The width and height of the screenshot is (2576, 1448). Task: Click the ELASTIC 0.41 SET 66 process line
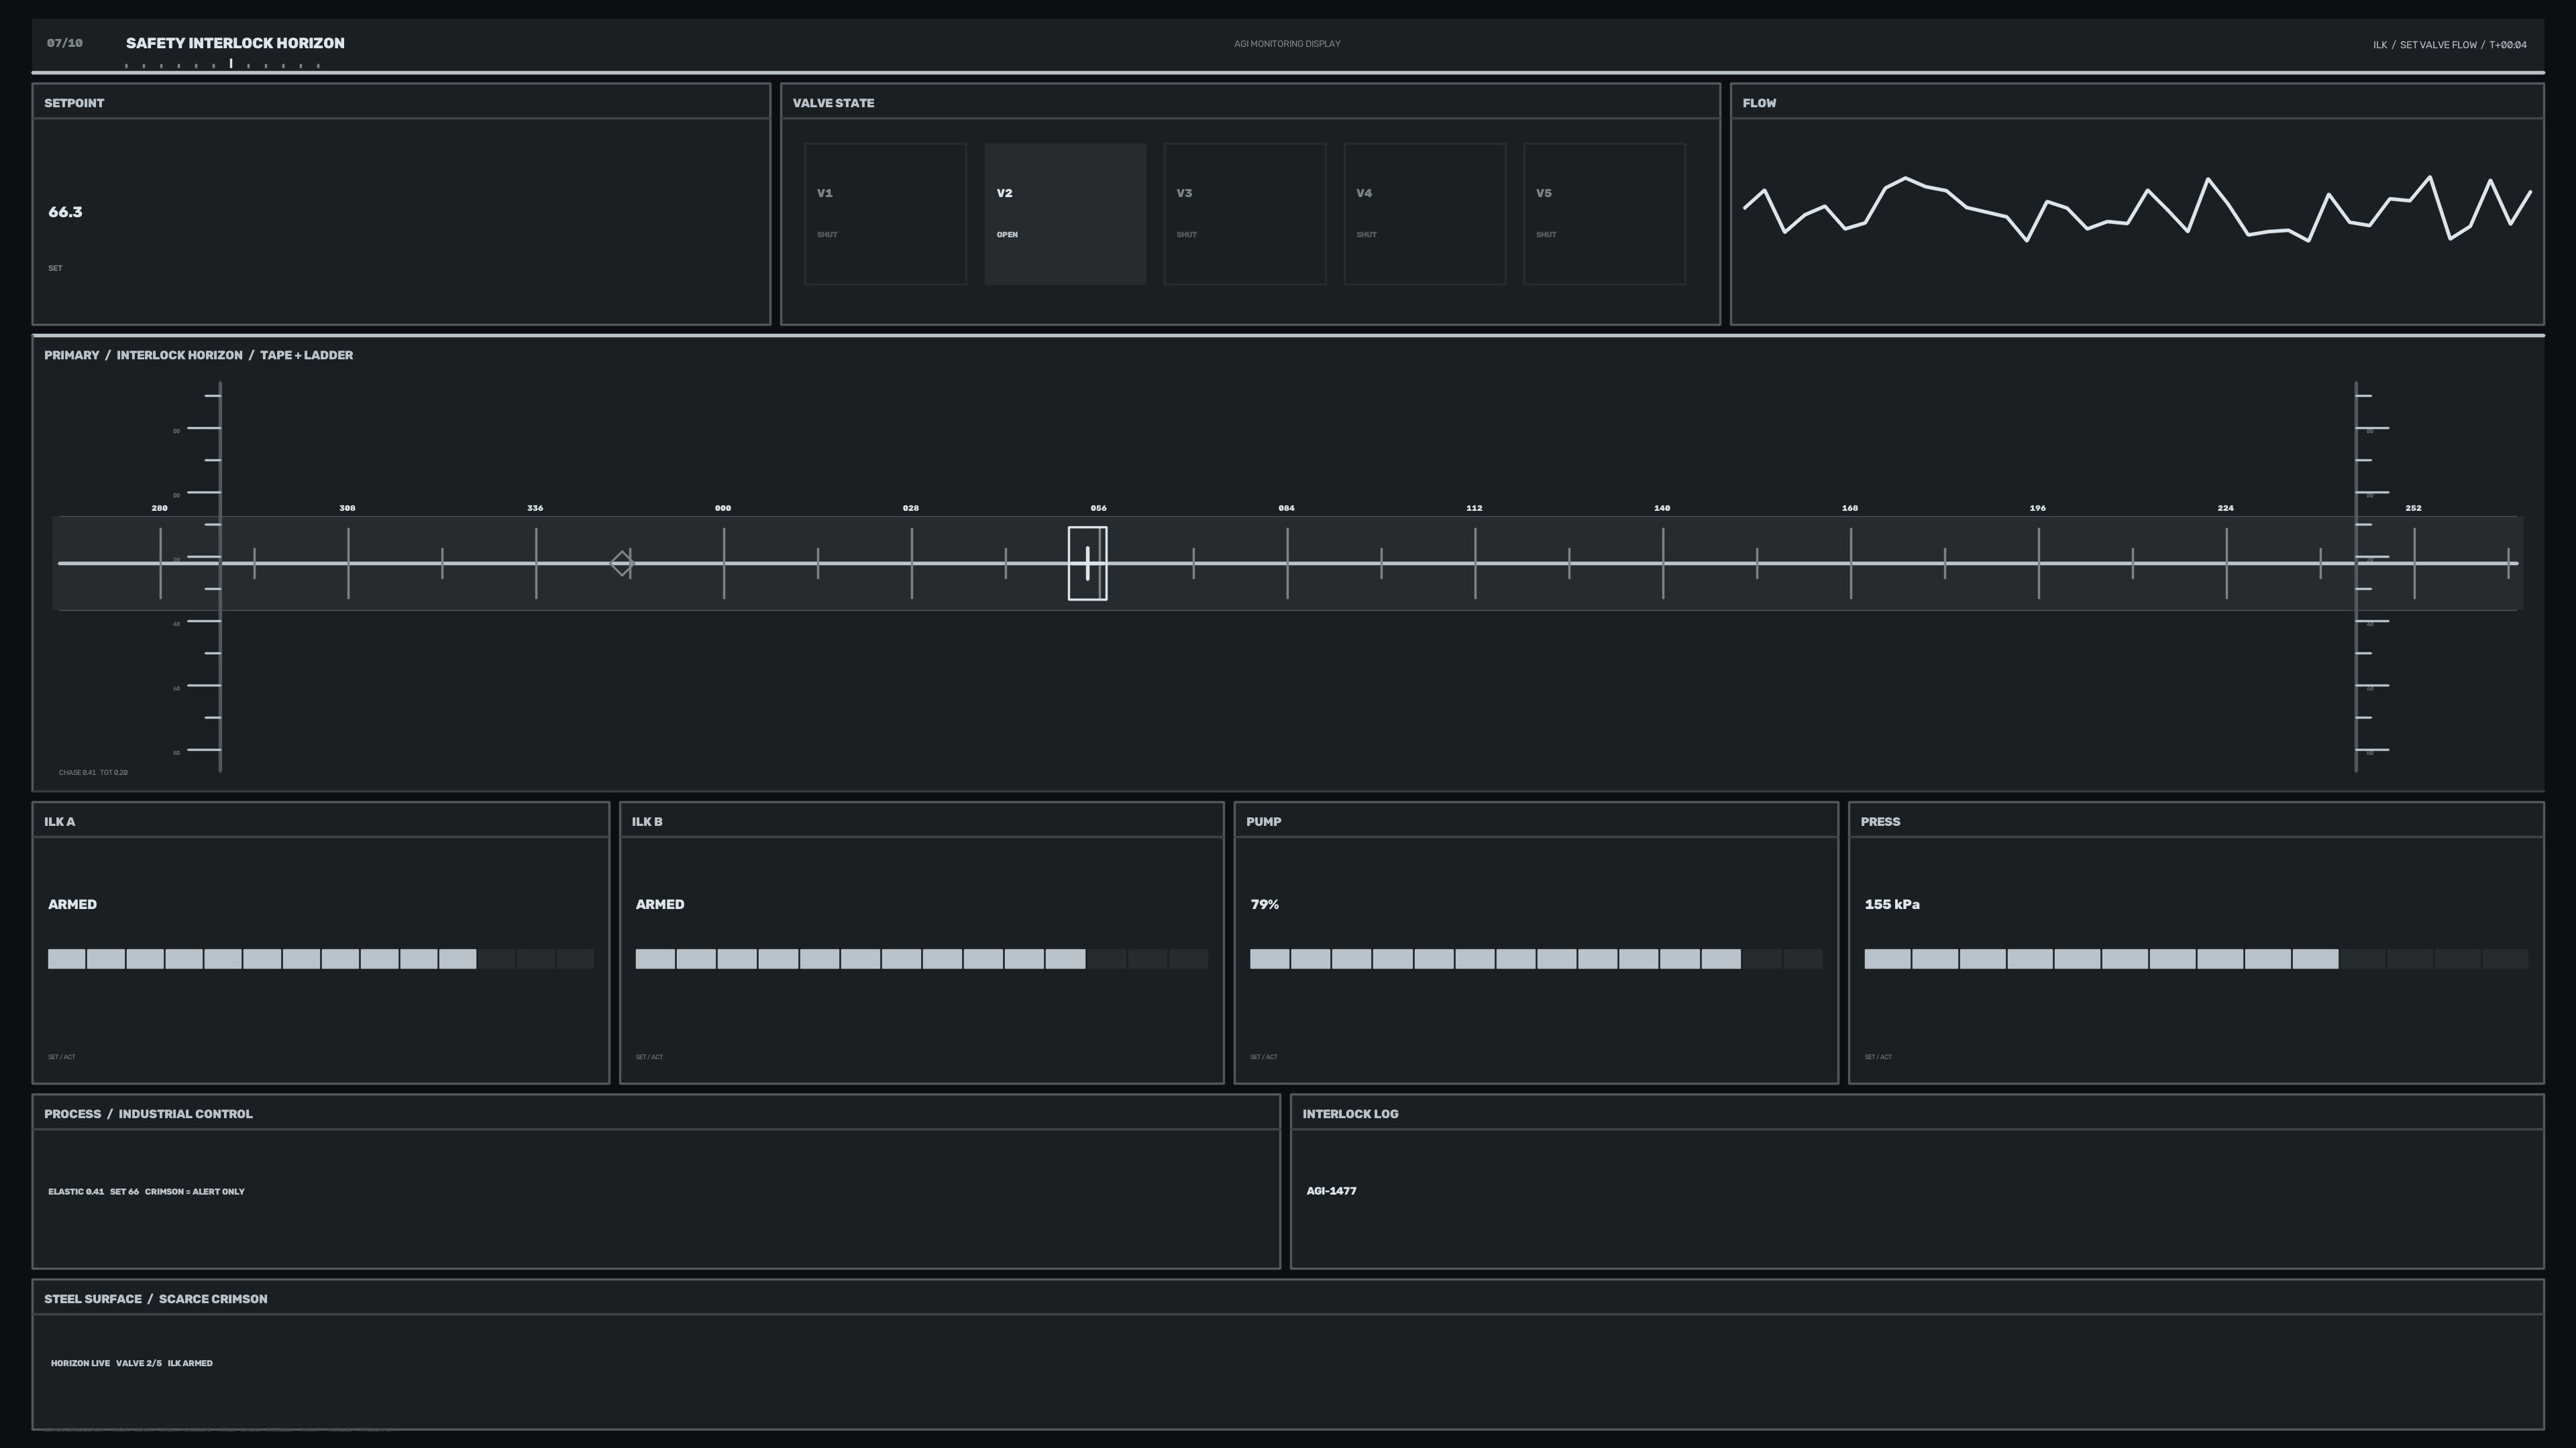(x=146, y=1191)
